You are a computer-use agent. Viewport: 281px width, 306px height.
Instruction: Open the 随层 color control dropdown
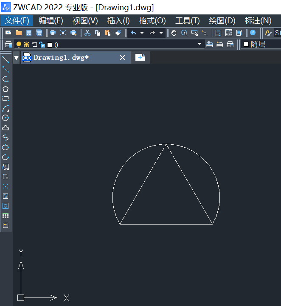pyautogui.click(x=261, y=44)
